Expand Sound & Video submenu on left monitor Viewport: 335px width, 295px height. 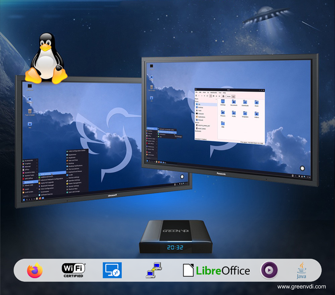(x=30, y=173)
